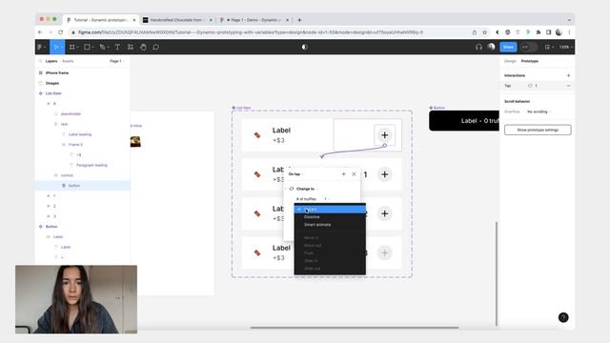Screen dimensions: 610x343
Task: Open the view options dropdown beside zoom
Action: coord(549,47)
